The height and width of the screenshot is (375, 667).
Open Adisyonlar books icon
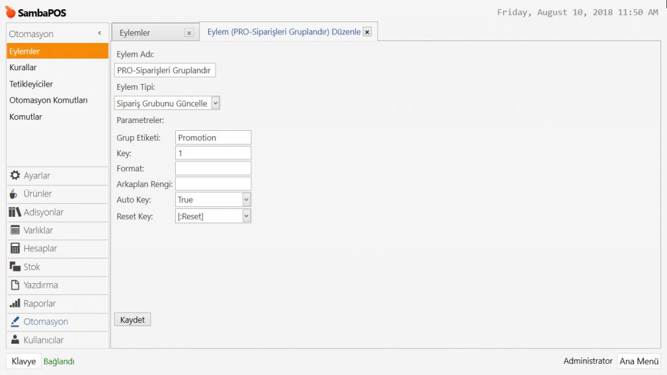(15, 212)
